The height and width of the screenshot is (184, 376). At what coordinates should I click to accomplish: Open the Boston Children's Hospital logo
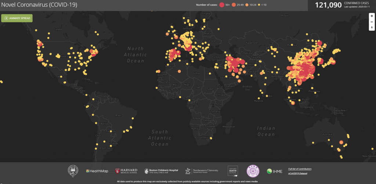pos(161,171)
